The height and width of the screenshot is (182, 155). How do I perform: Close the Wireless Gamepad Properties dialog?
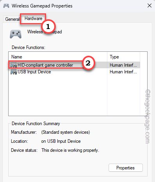150,5
